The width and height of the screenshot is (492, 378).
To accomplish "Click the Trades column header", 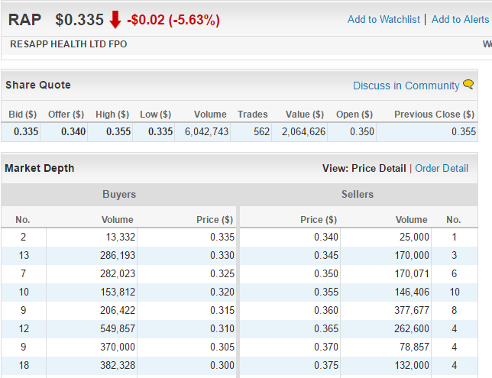I will (253, 115).
